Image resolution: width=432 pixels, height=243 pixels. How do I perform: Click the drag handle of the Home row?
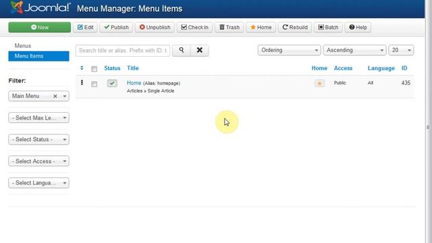click(x=82, y=82)
